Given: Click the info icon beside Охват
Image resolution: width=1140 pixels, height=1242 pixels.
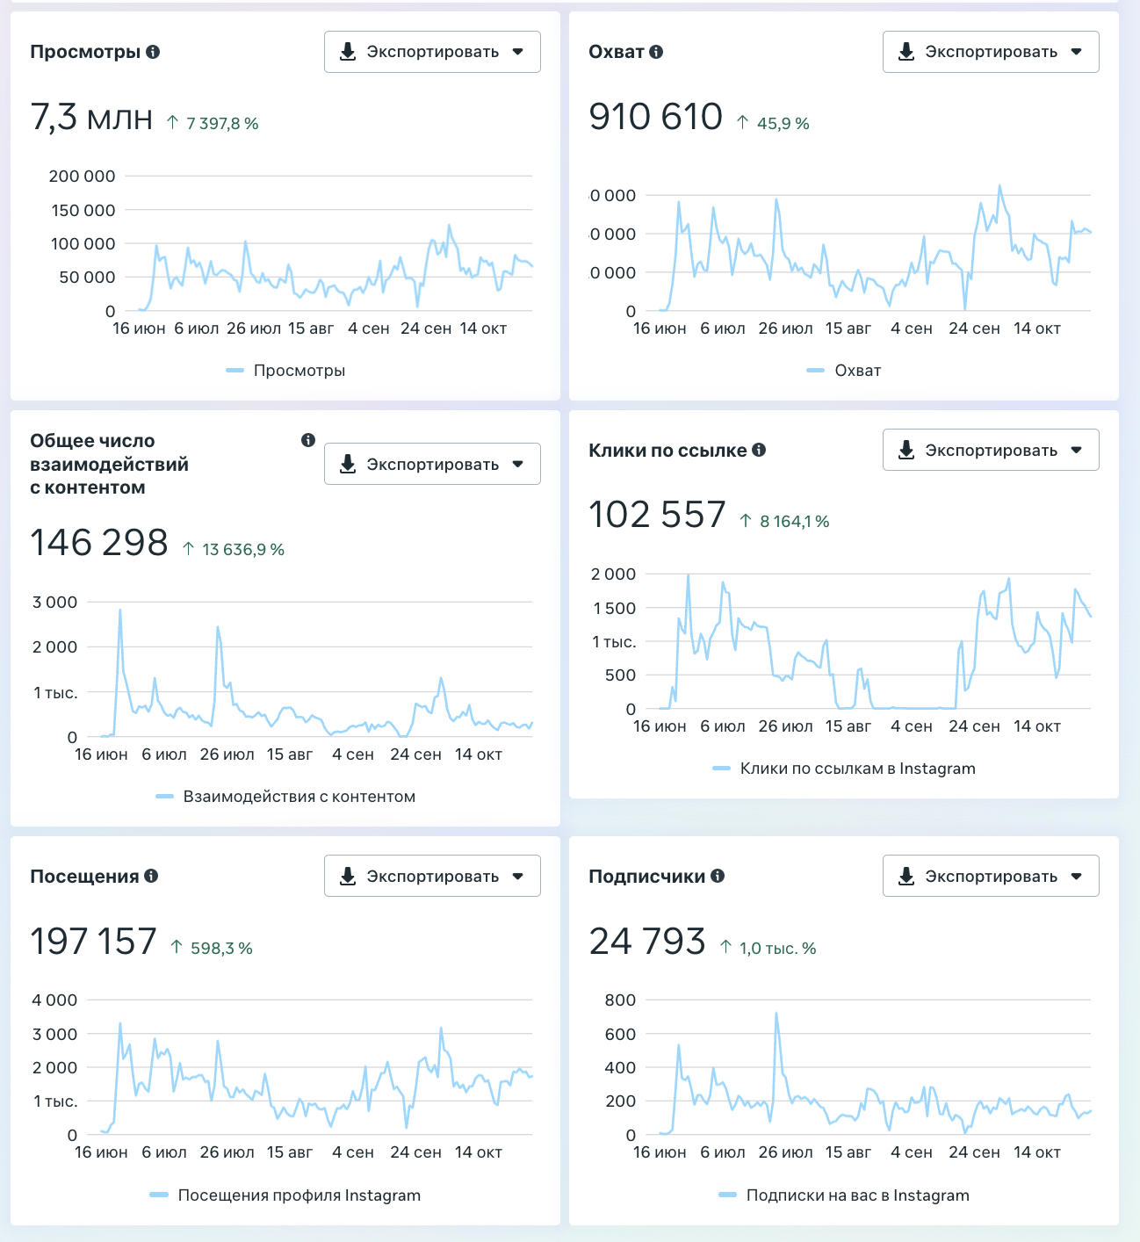Looking at the screenshot, I should 656,52.
